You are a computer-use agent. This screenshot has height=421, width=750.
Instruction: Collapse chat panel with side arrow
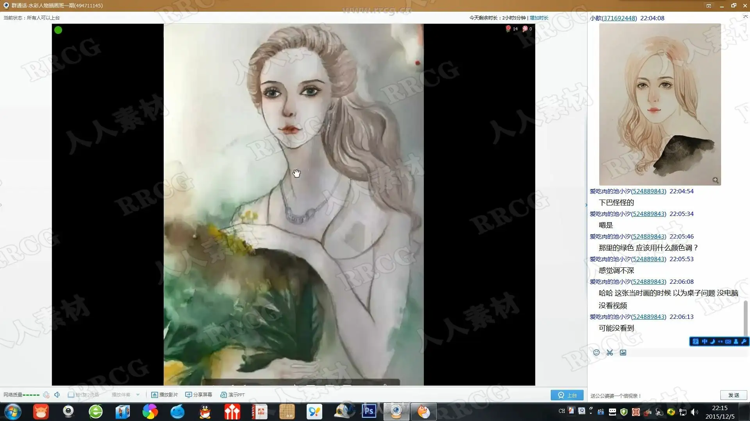[586, 205]
